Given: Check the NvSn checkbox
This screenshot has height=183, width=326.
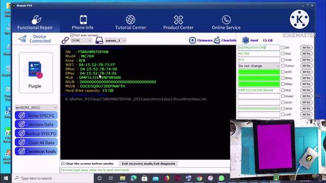Looking at the screenshot, I should pyautogui.click(x=283, y=102).
